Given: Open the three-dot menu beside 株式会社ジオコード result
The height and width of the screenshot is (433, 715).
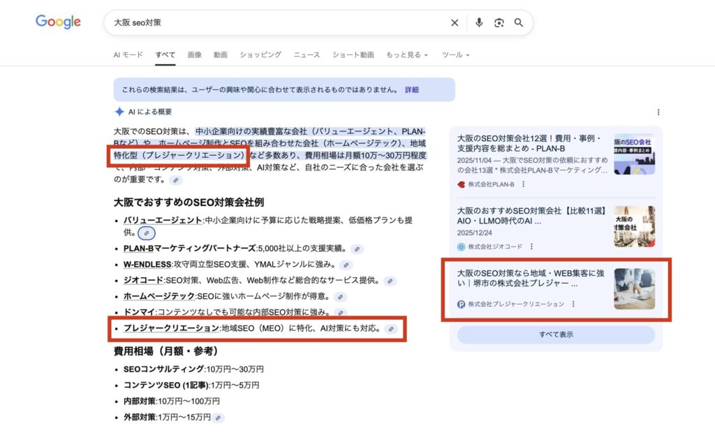Looking at the screenshot, I should (x=532, y=246).
